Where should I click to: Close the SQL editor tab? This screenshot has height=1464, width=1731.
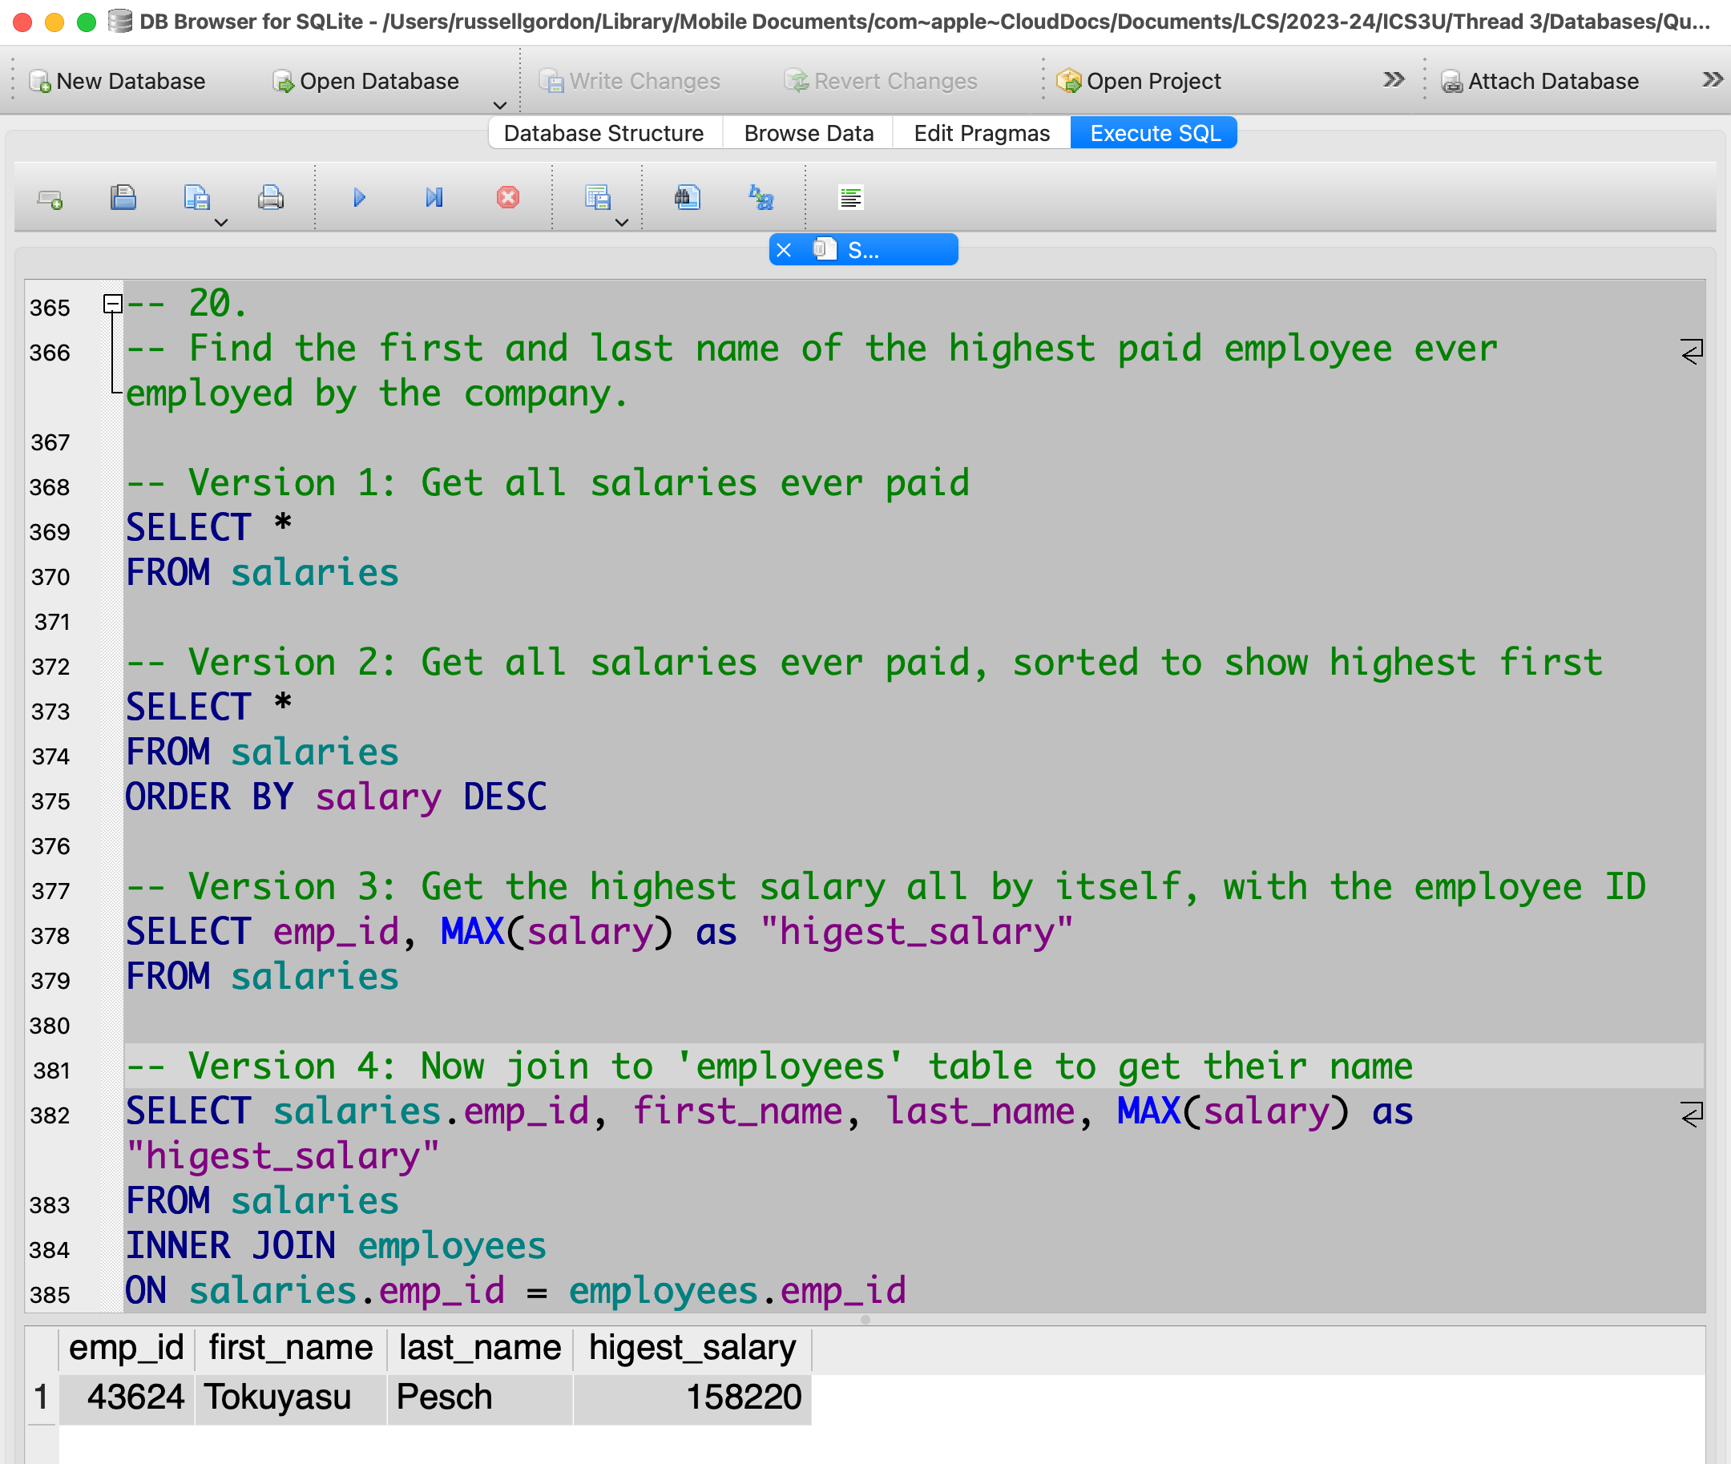(x=783, y=250)
